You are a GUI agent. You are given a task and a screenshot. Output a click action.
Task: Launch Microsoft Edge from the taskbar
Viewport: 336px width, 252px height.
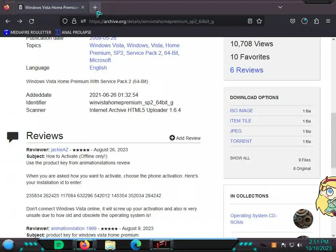click(x=136, y=245)
